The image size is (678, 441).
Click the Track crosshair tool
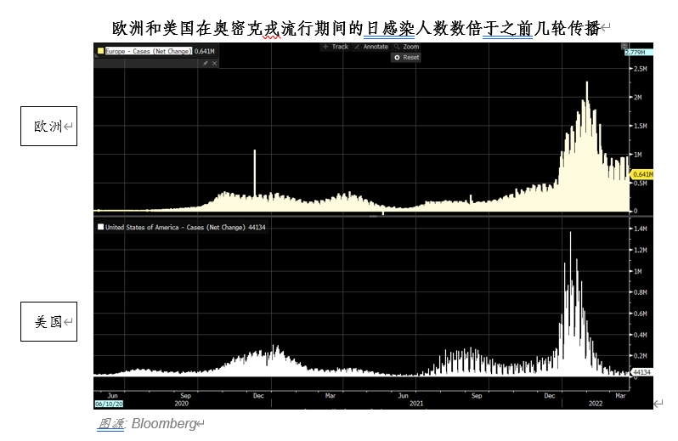pos(336,47)
